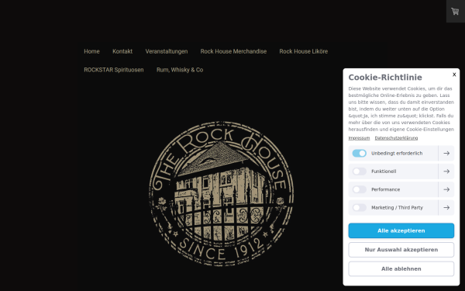Enable the Performance cookie switch
Screen dimensions: 465x291
pyautogui.click(x=359, y=189)
